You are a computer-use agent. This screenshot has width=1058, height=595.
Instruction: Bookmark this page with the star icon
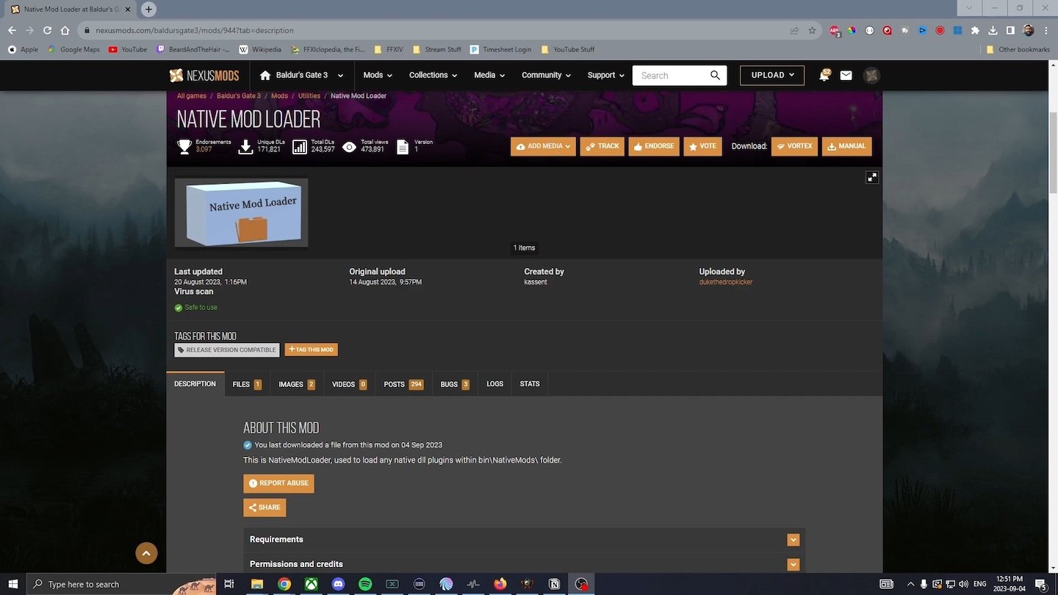tap(812, 30)
